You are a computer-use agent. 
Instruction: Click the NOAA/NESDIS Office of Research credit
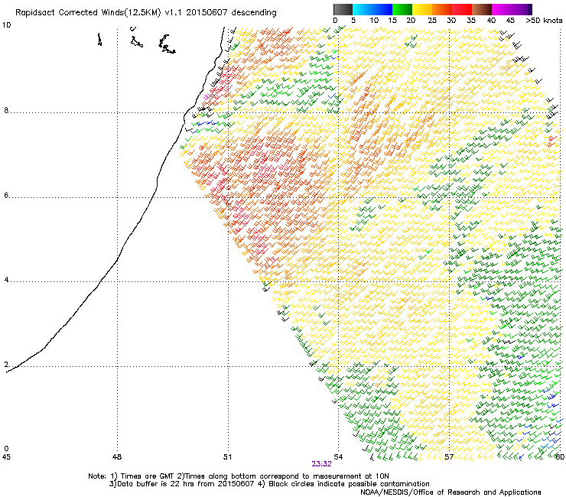[451, 492]
